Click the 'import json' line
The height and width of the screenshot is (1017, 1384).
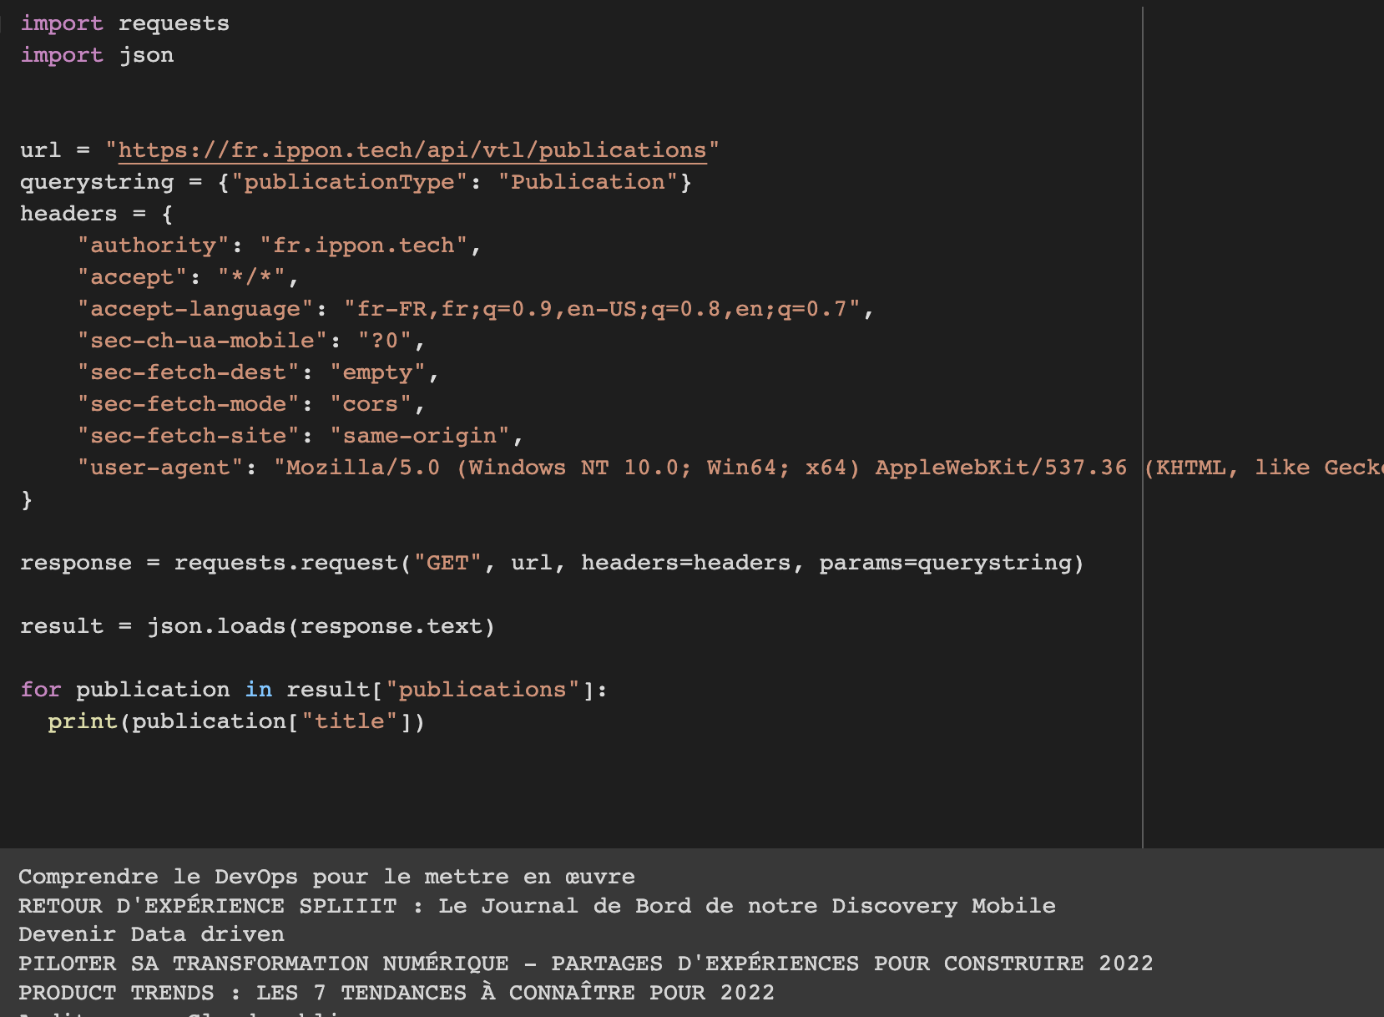pyautogui.click(x=97, y=55)
